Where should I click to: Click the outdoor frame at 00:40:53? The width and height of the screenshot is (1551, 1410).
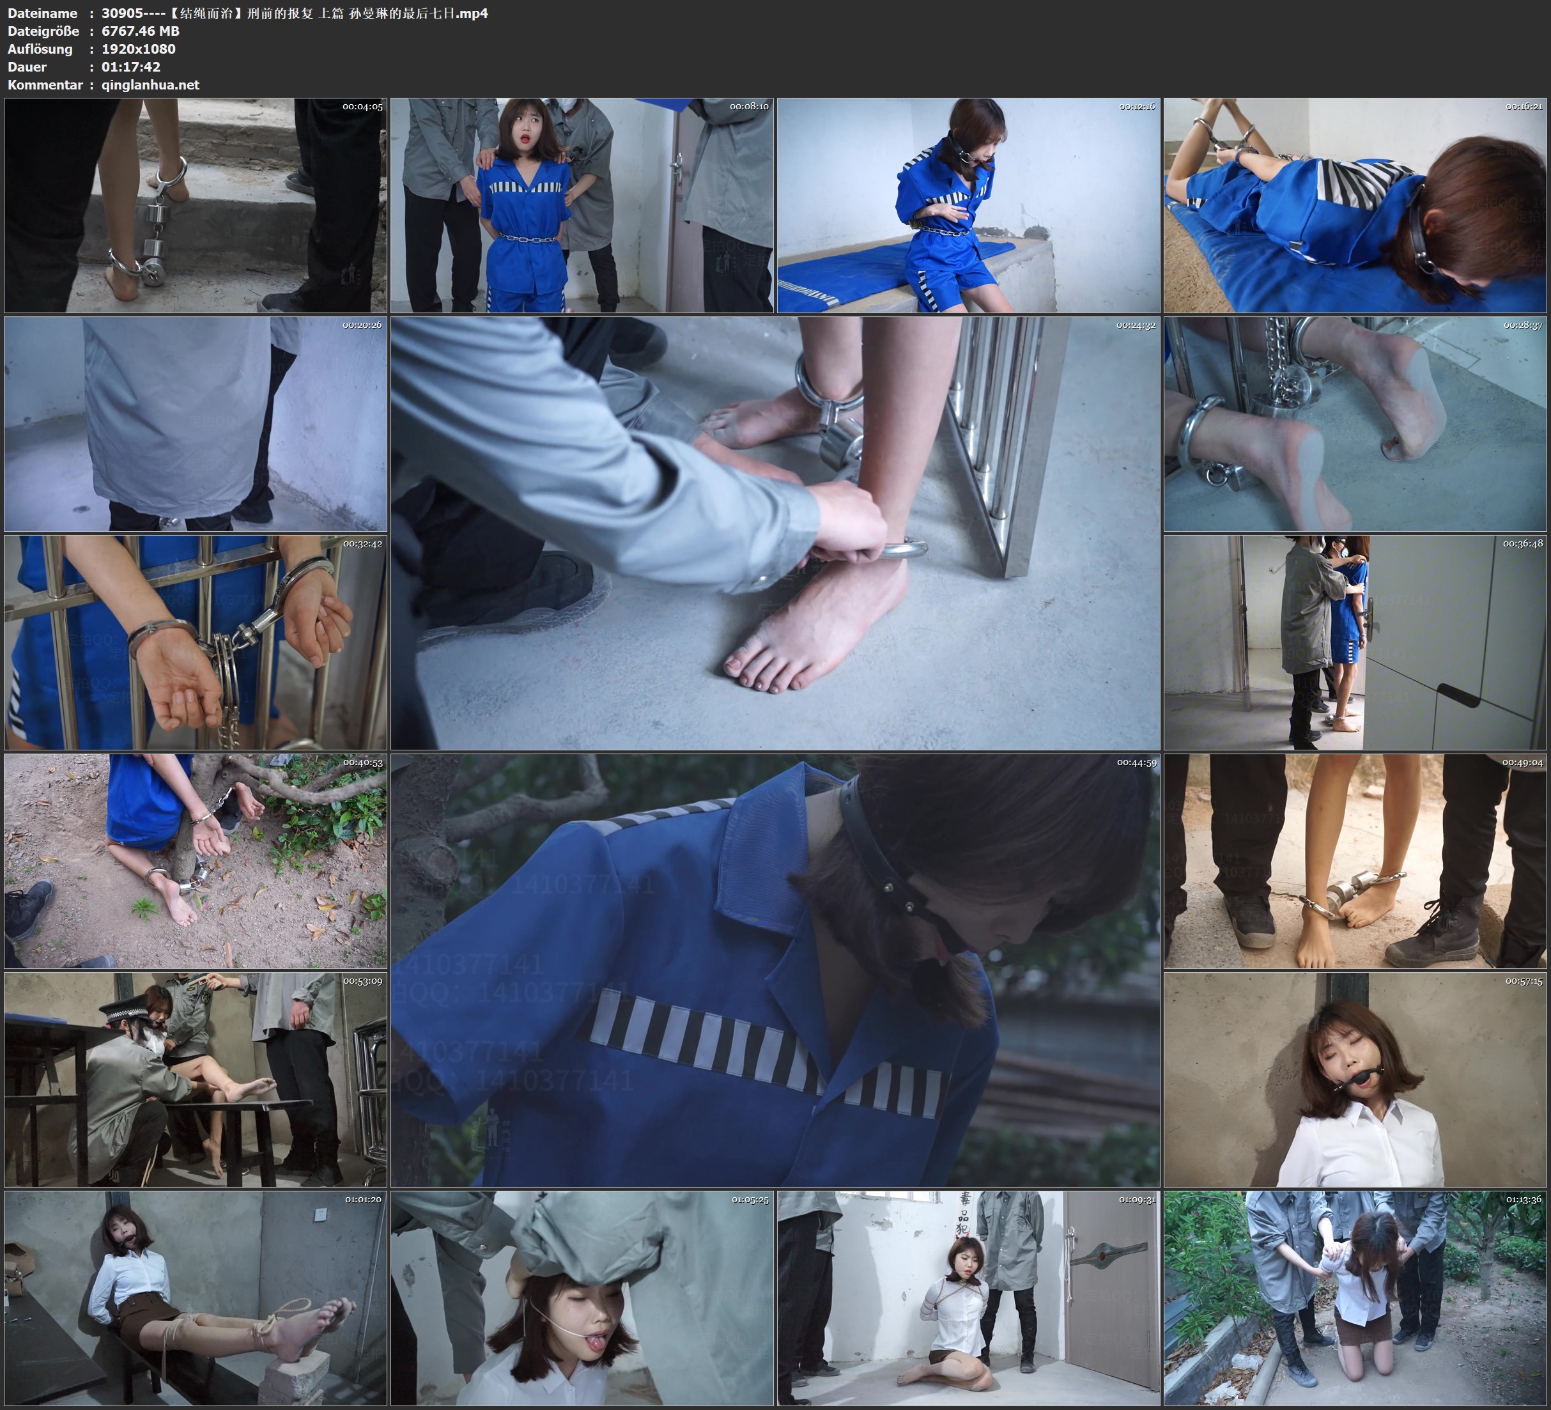196,860
